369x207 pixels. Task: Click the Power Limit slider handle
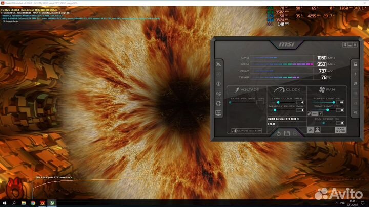click(x=334, y=102)
